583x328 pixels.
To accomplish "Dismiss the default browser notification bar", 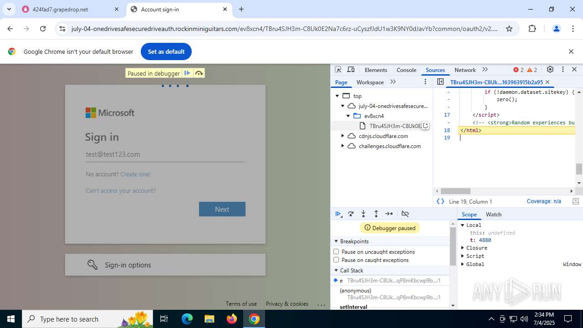I will (x=571, y=51).
